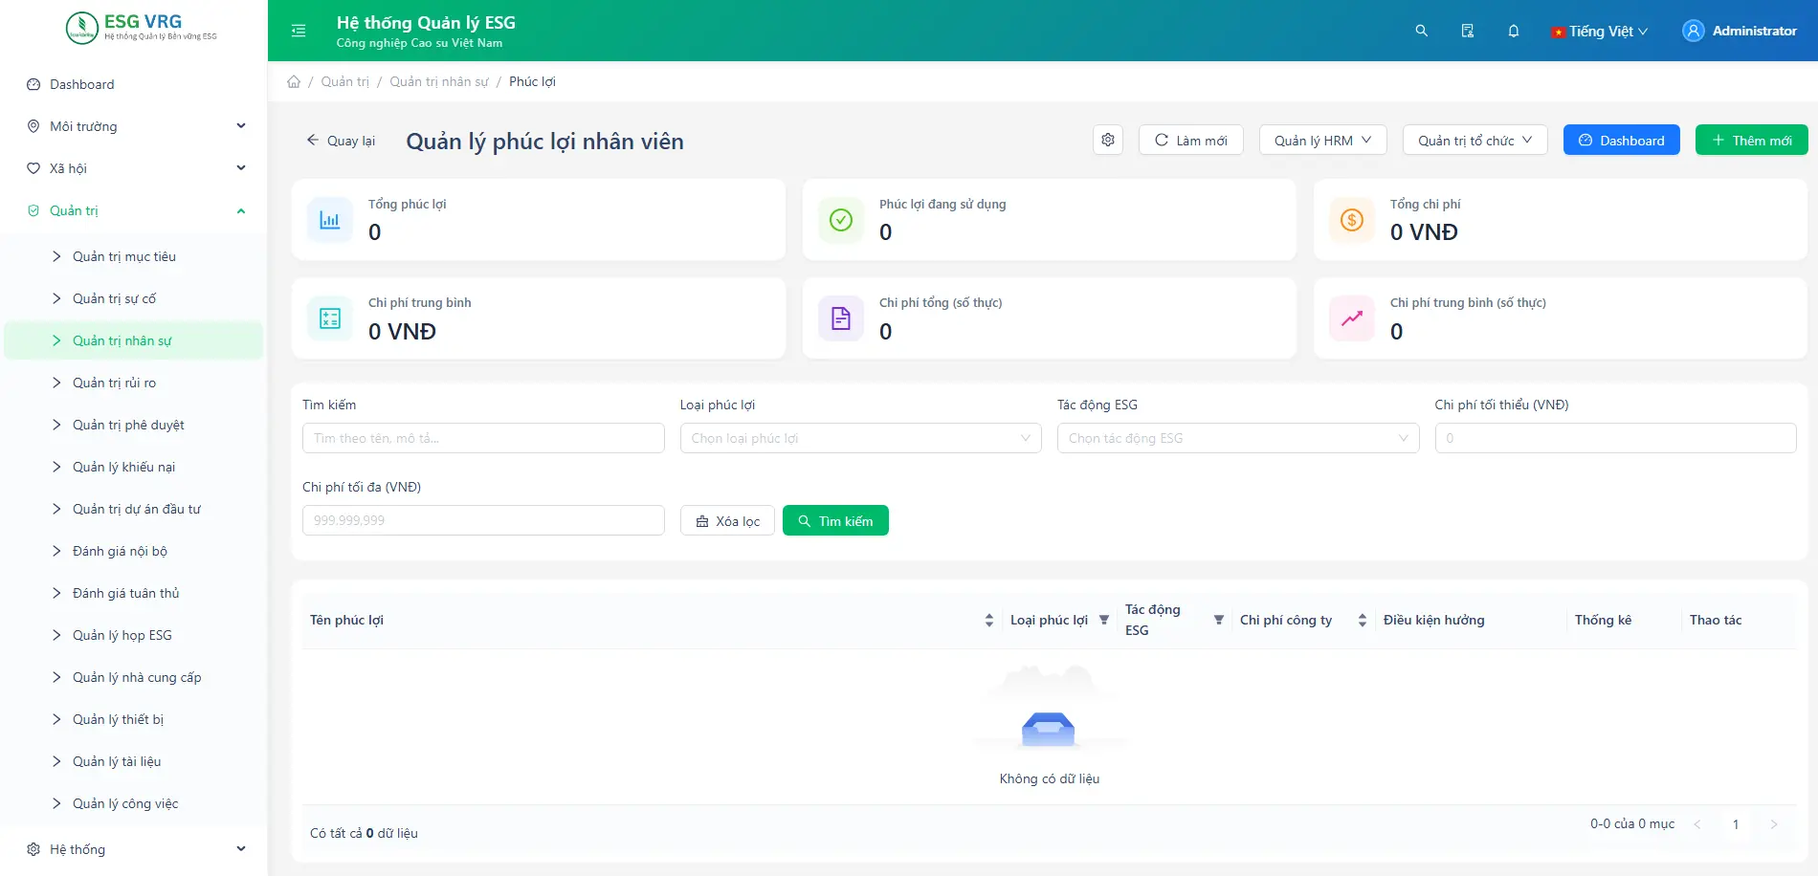Click the Xóa lọc clear filter button
The height and width of the screenshot is (876, 1818).
click(727, 520)
